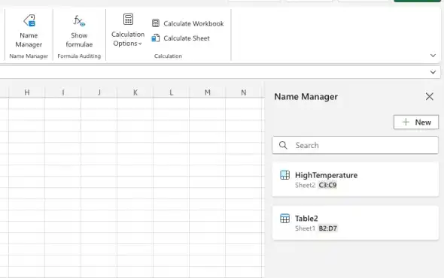Click the Search field in Name Manager
Viewport: 444px width, 278px height.
click(355, 145)
